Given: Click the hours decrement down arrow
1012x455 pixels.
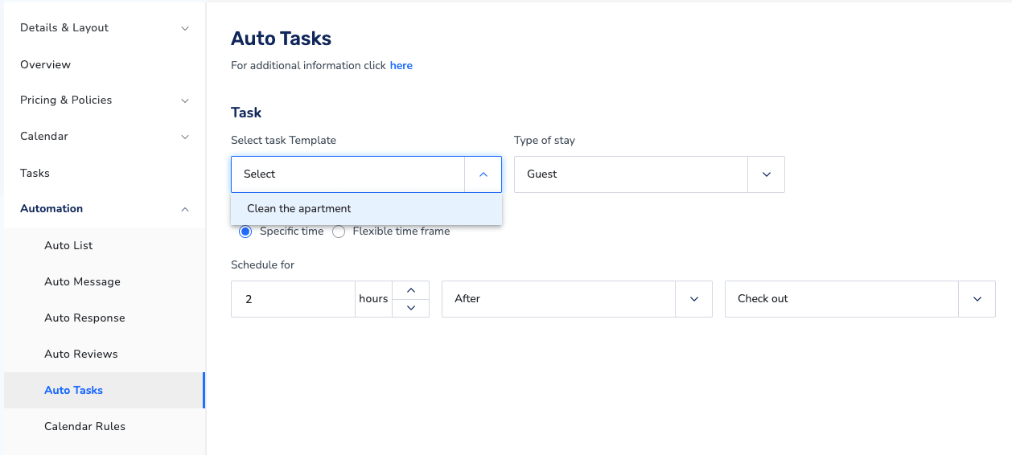Looking at the screenshot, I should 410,308.
